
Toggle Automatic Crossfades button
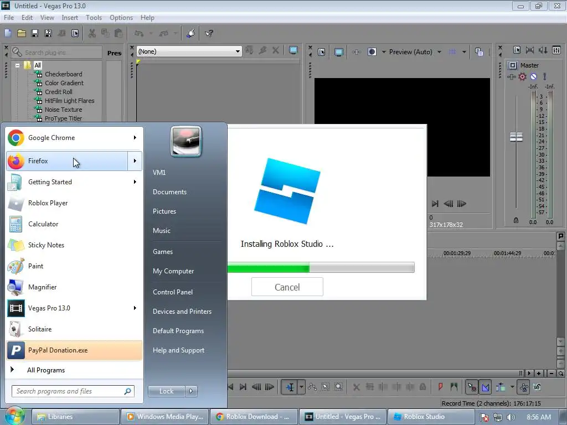[x=485, y=387]
